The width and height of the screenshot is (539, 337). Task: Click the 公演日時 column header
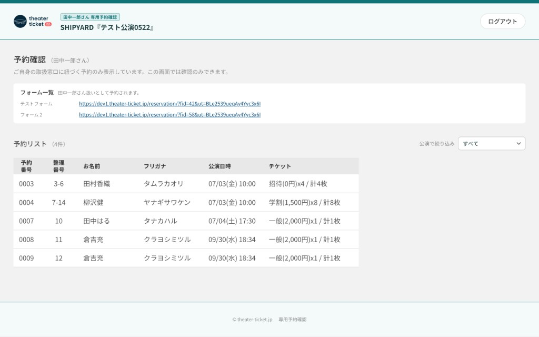click(x=219, y=166)
